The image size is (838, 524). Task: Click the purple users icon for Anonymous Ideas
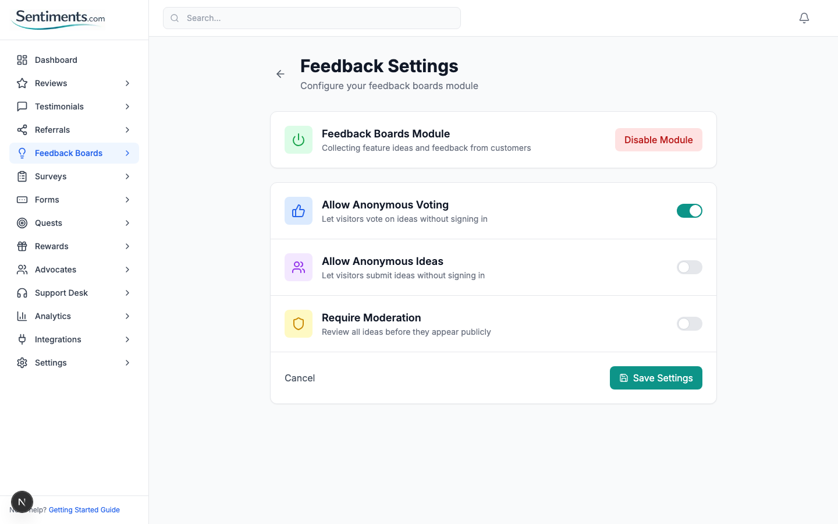click(299, 267)
